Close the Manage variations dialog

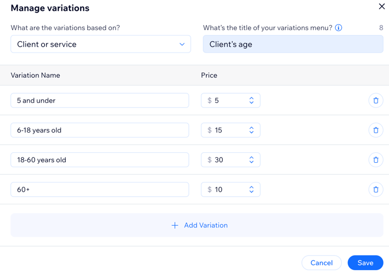click(x=382, y=7)
